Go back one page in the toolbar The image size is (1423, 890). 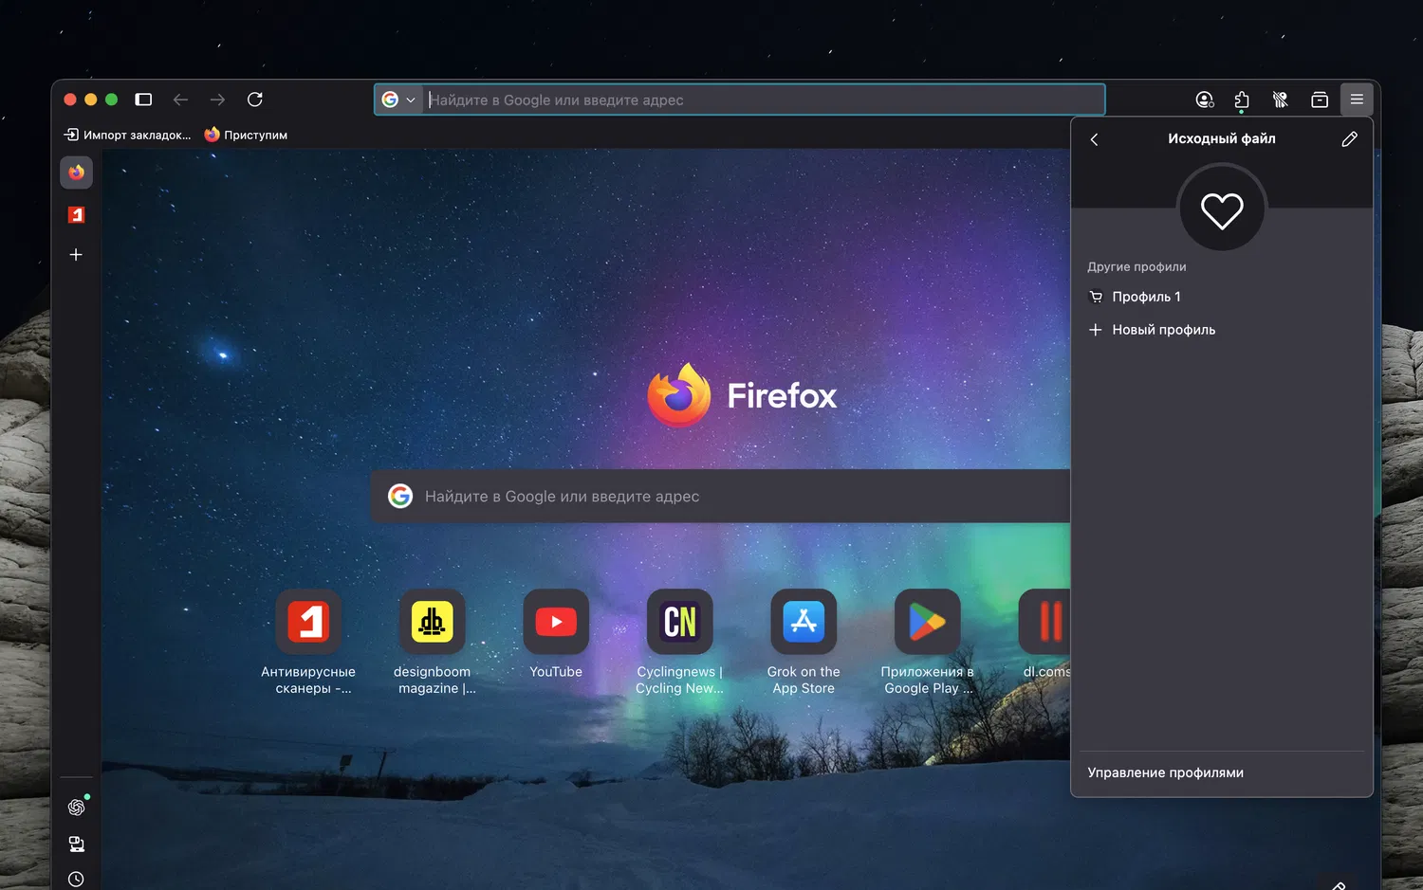click(180, 100)
